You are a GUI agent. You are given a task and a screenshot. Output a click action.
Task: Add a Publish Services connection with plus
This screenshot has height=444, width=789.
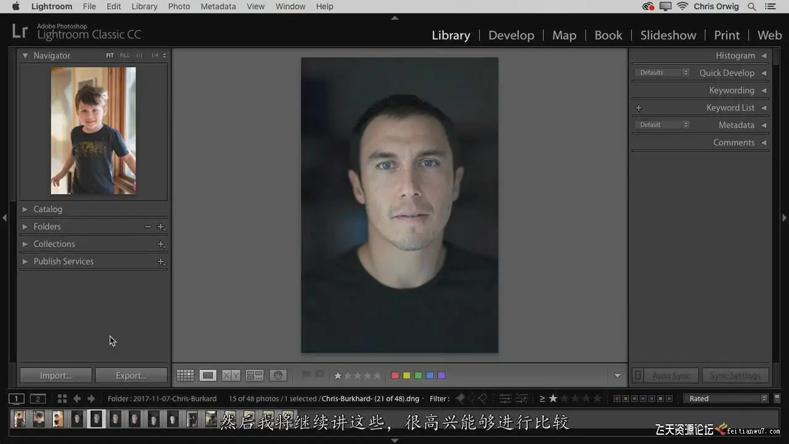161,261
